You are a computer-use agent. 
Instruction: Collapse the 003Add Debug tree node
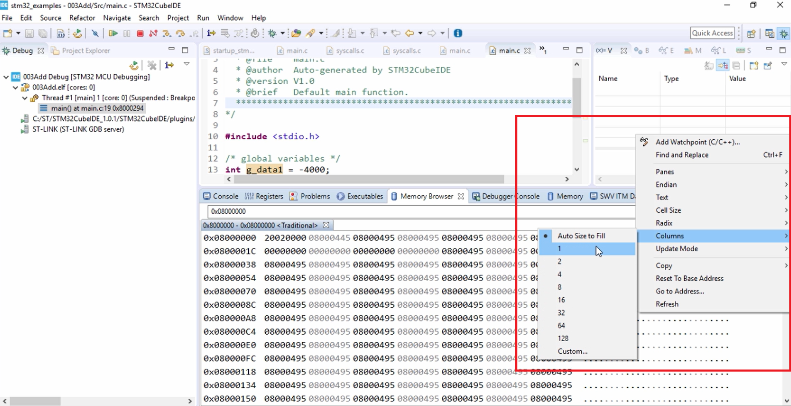pos(5,77)
